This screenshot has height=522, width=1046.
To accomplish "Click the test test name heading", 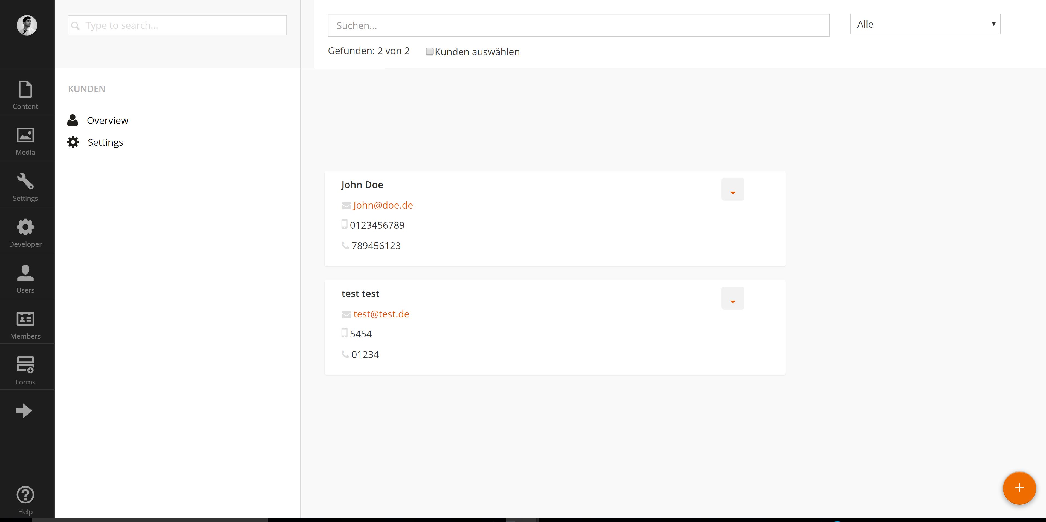I will [x=360, y=294].
